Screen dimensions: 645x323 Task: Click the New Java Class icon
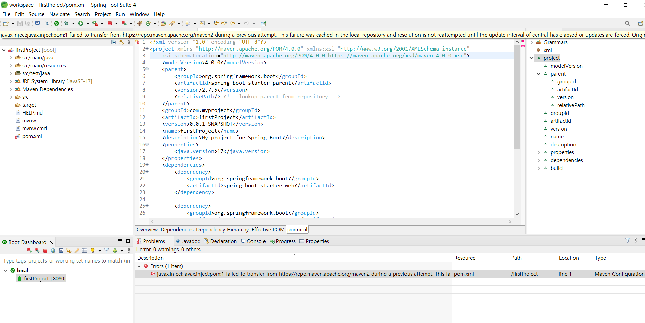coord(148,23)
